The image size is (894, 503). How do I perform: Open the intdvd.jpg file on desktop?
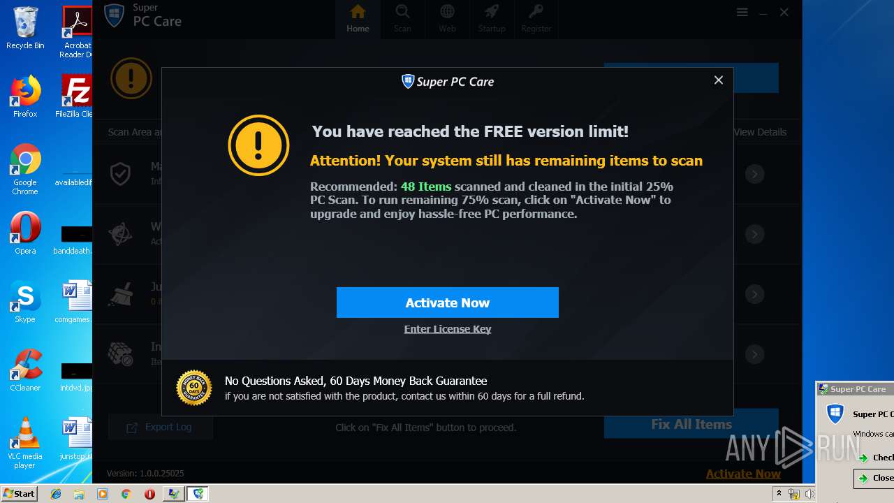[x=76, y=377]
